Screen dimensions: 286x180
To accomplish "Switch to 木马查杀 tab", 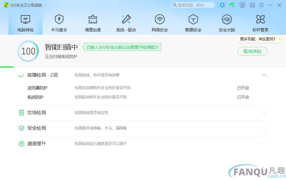I will pos(59,23).
